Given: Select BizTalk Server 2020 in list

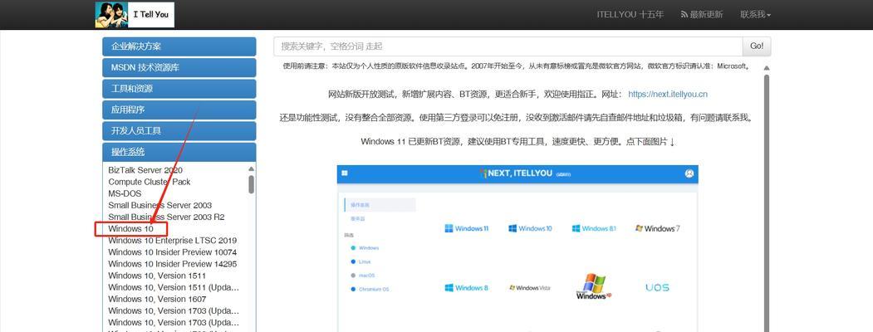Looking at the screenshot, I should click(x=145, y=170).
